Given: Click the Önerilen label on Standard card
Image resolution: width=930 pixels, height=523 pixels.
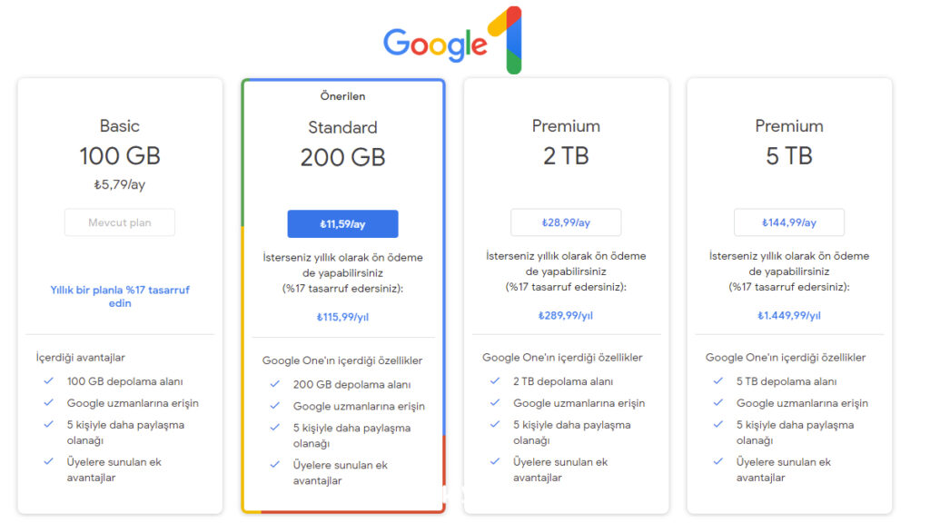Looking at the screenshot, I should tap(342, 96).
